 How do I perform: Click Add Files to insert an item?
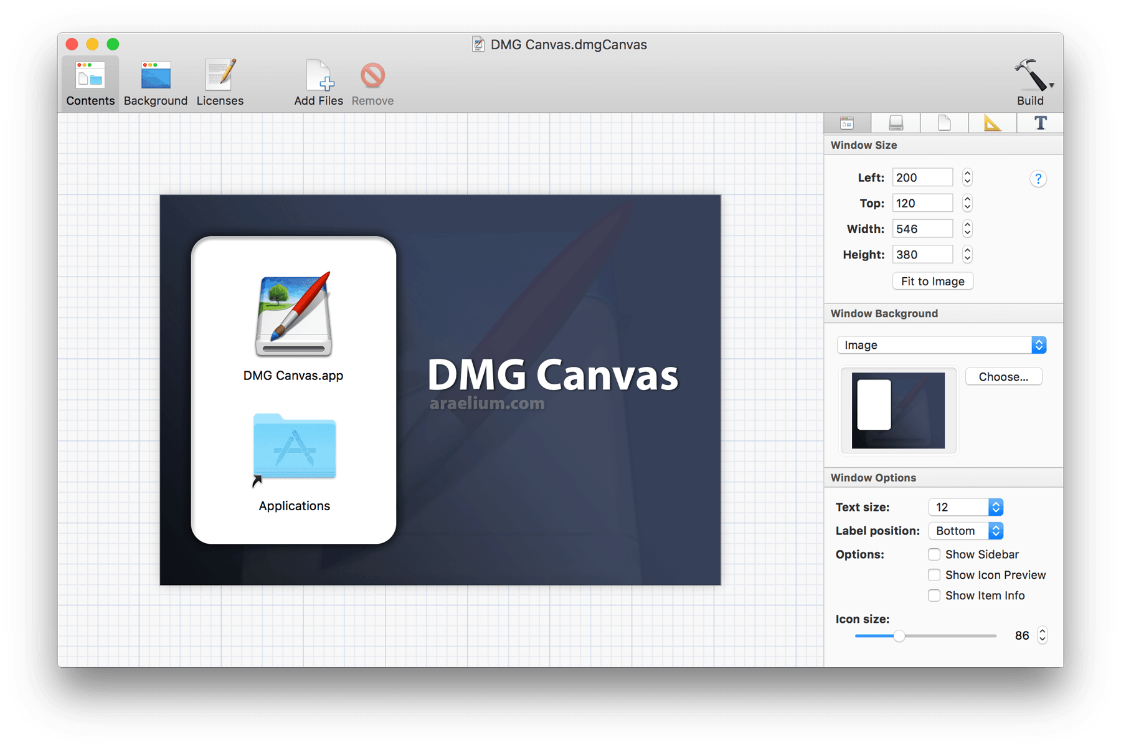pos(318,83)
